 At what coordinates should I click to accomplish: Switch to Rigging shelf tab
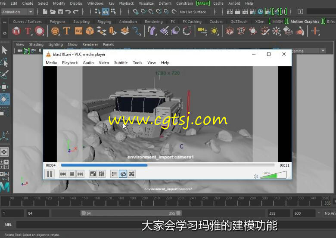[x=104, y=22]
